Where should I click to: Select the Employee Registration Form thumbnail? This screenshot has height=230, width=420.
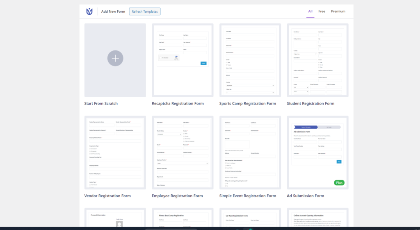(183, 153)
